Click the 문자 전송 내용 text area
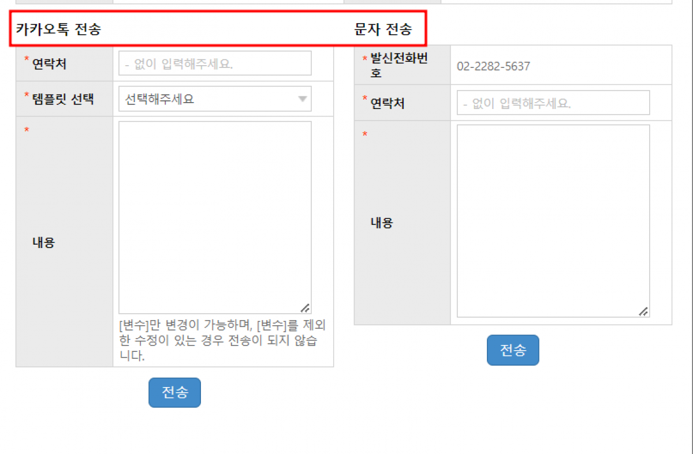 coord(553,220)
